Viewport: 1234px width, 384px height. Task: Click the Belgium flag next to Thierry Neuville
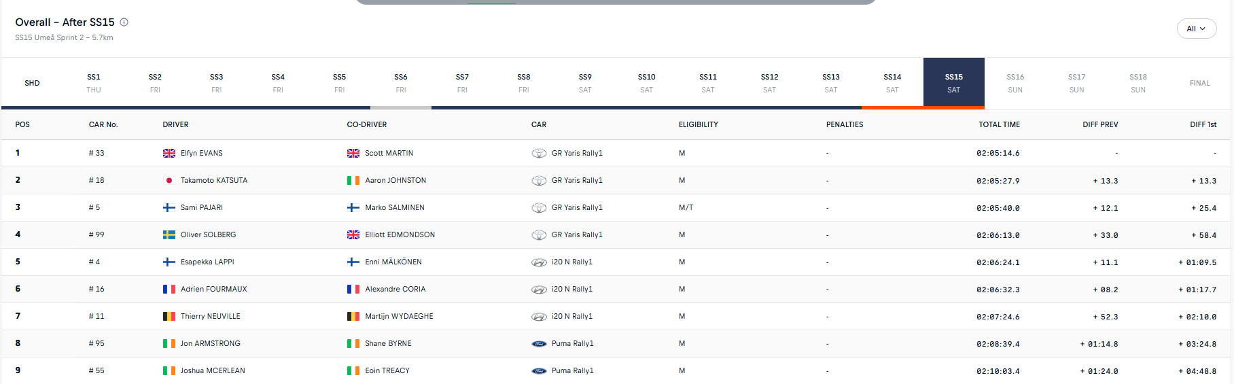coord(169,317)
